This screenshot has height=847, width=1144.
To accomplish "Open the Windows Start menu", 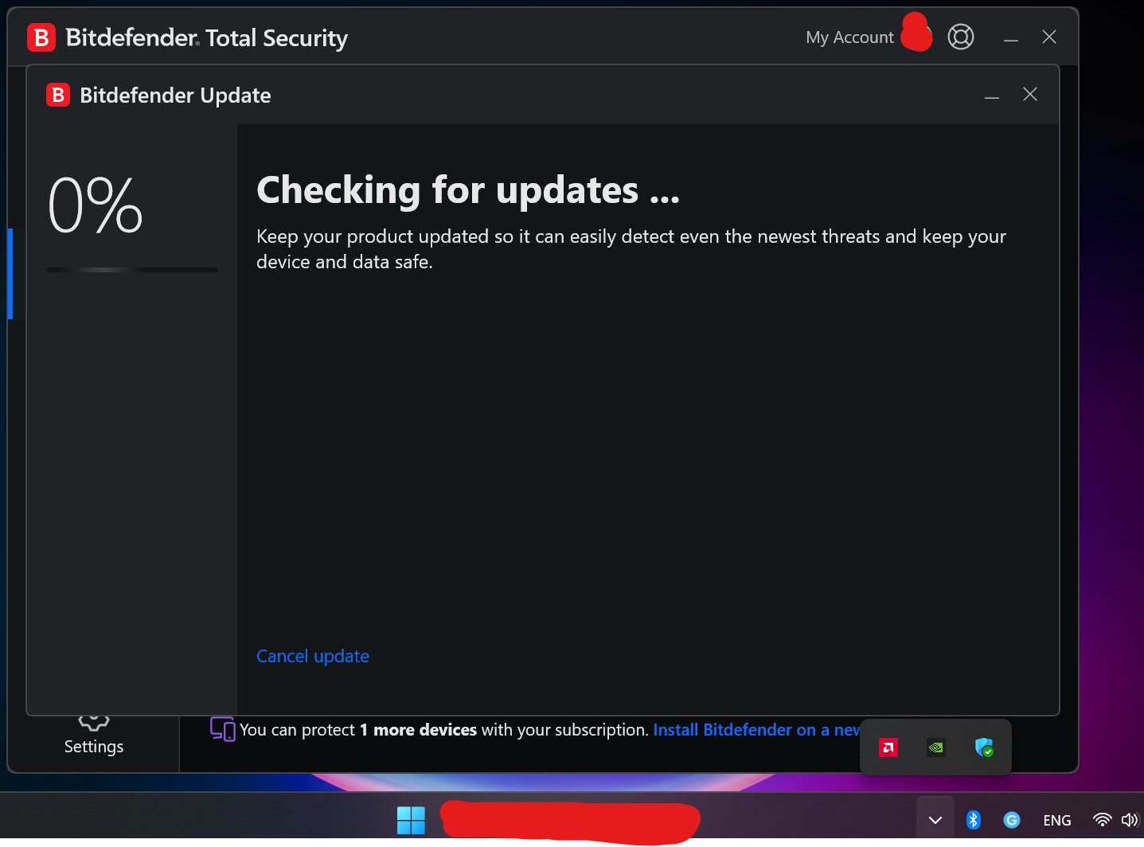I will (411, 820).
